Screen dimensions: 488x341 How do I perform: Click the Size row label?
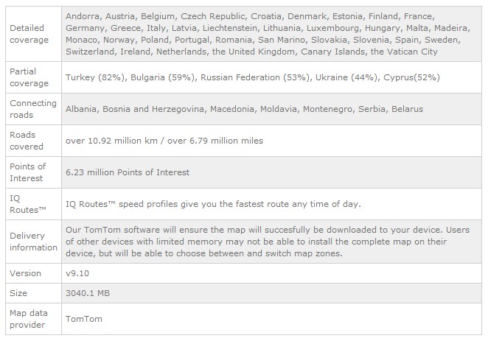(18, 293)
